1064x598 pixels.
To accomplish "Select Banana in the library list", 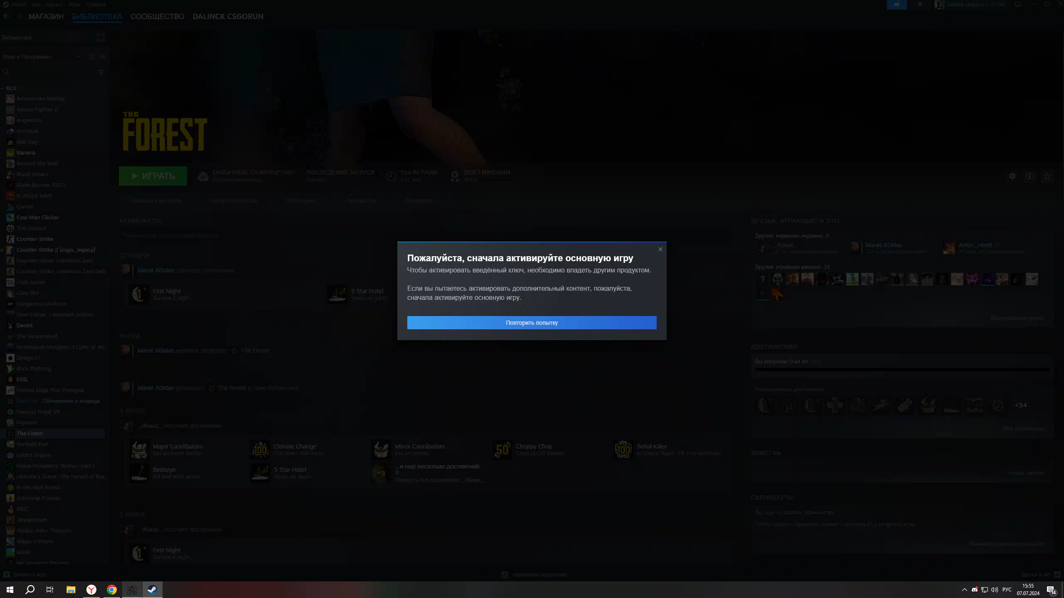I will tap(26, 153).
